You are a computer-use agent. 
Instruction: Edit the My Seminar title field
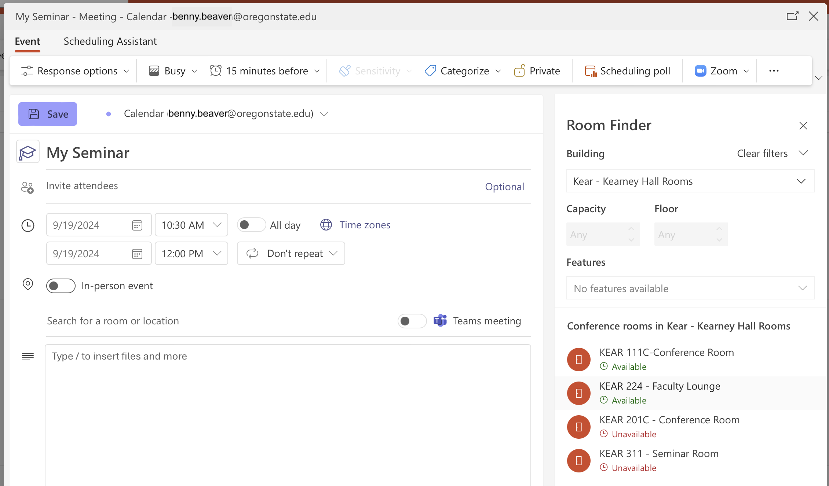coord(288,153)
